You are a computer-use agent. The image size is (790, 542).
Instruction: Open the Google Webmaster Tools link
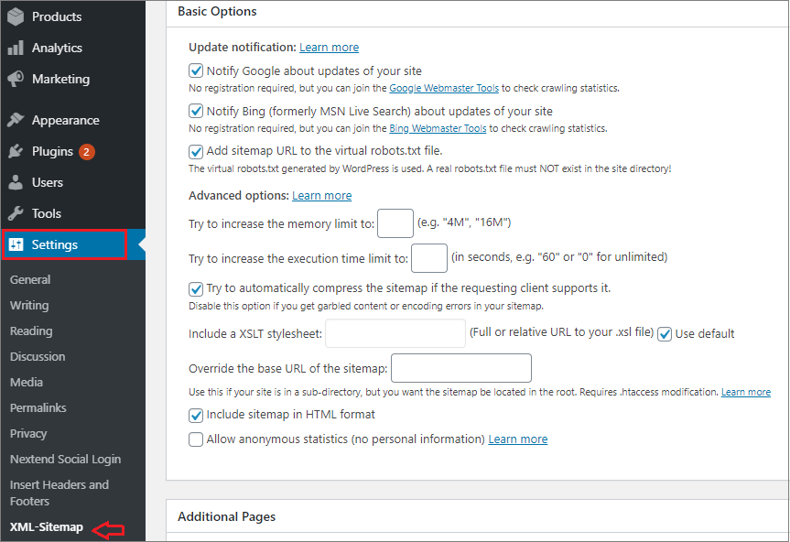[x=444, y=88]
